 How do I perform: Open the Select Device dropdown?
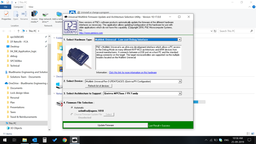(x=180, y=81)
